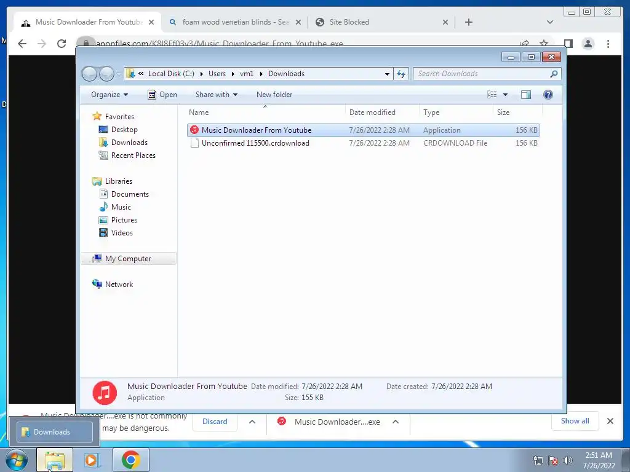Click Show all downloads
Viewport: 630px width, 472px height.
(575, 421)
